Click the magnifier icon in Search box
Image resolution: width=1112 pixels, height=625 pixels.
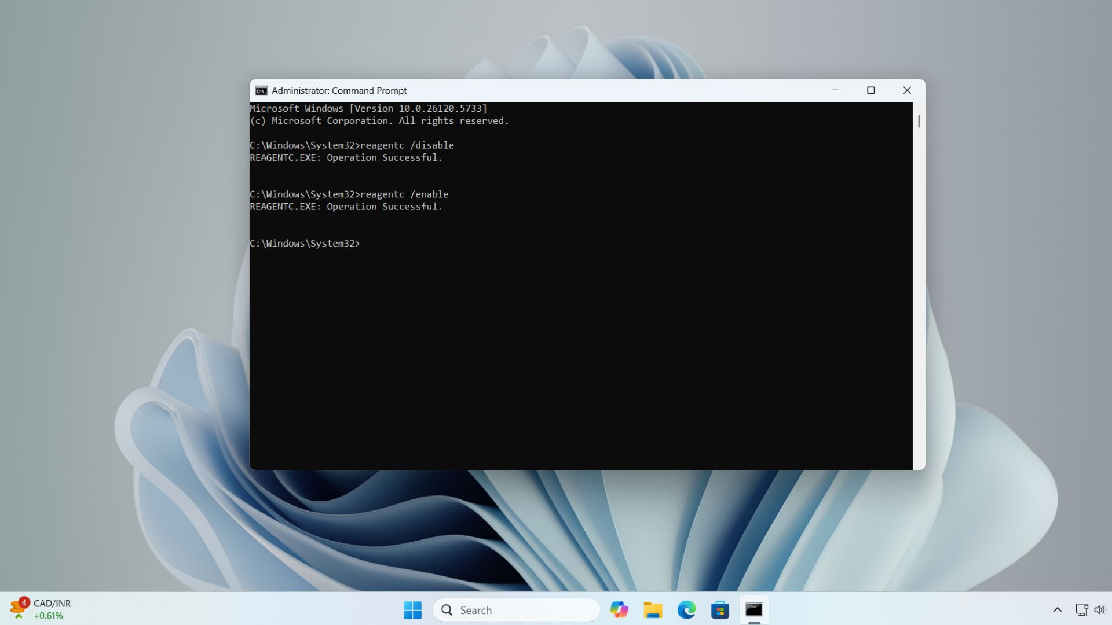447,610
